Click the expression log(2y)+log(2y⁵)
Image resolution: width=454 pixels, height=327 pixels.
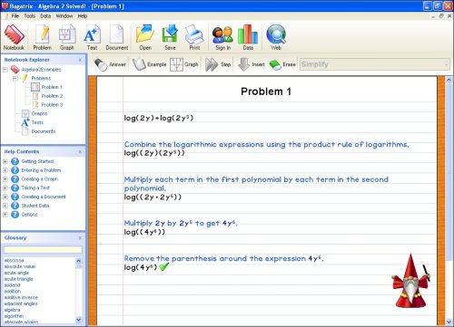159,118
